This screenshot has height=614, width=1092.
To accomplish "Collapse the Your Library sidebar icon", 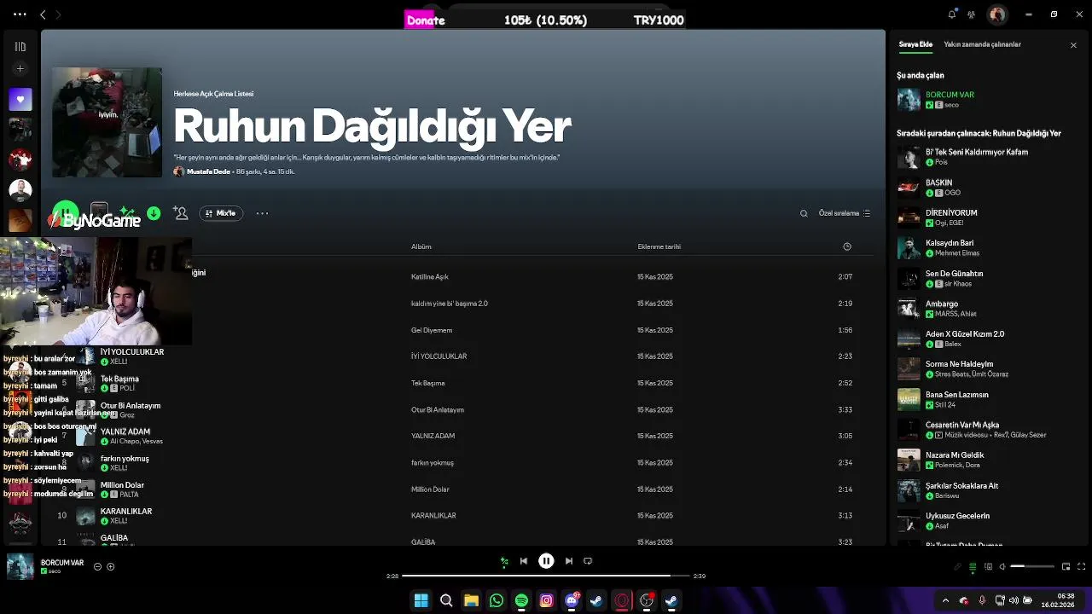I will point(20,46).
